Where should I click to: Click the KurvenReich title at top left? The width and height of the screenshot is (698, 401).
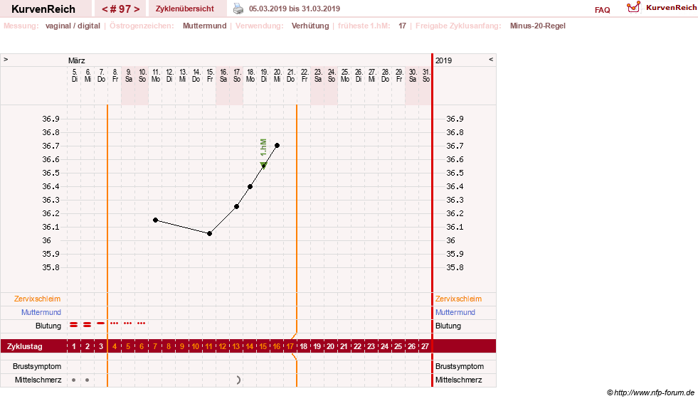pos(43,9)
